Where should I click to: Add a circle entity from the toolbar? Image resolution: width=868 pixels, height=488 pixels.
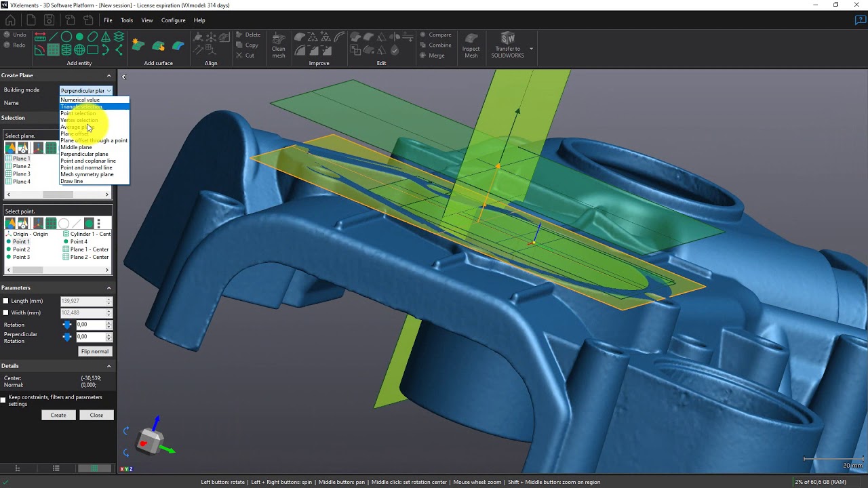click(66, 37)
